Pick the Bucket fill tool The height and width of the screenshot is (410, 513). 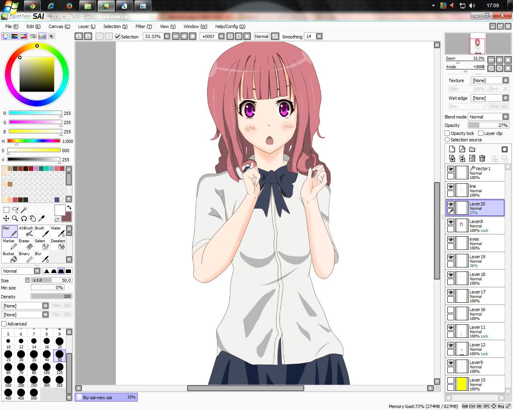coord(10,257)
